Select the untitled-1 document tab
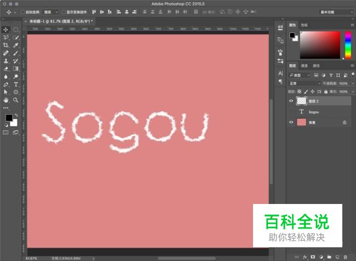The image size is (356, 261). [x=61, y=21]
